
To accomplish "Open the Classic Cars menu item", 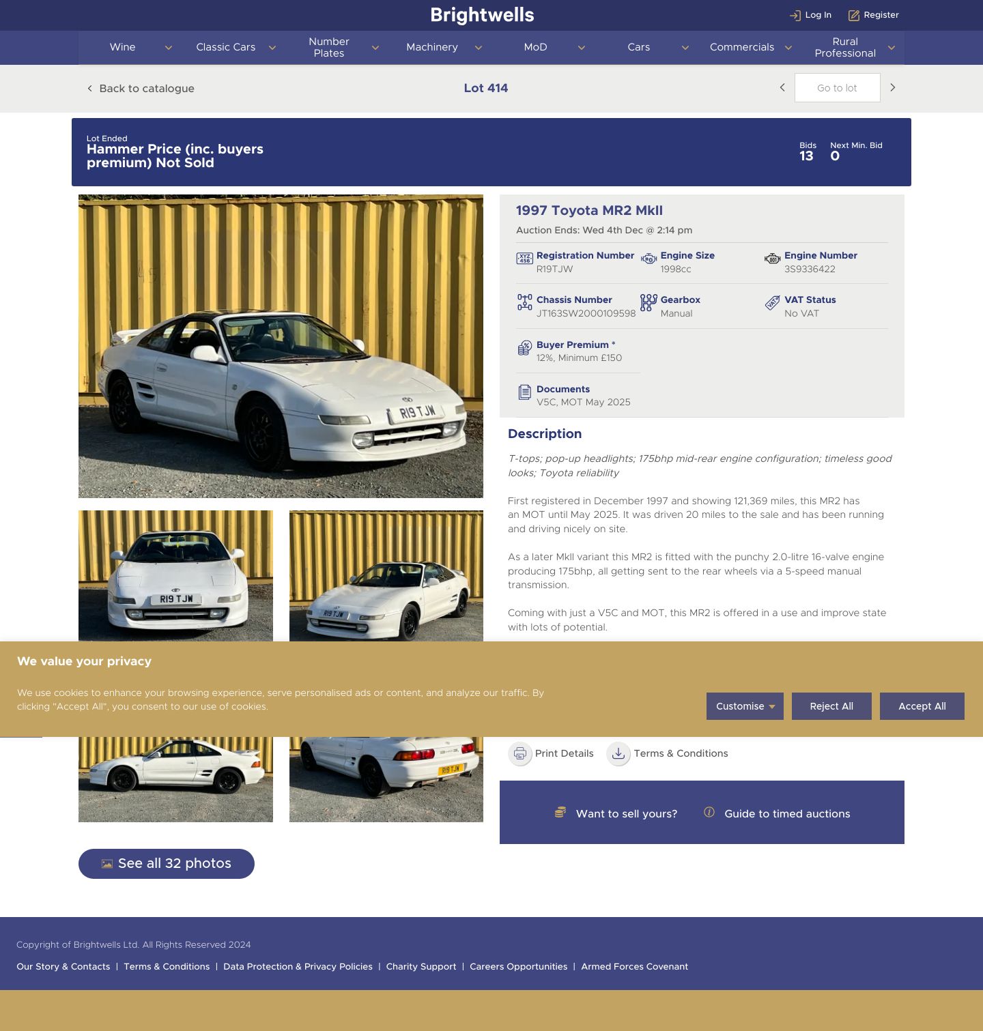I will 226,47.
